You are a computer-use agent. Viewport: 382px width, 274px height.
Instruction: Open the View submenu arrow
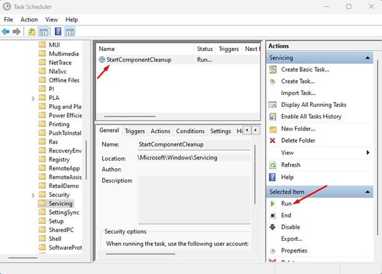pos(367,153)
